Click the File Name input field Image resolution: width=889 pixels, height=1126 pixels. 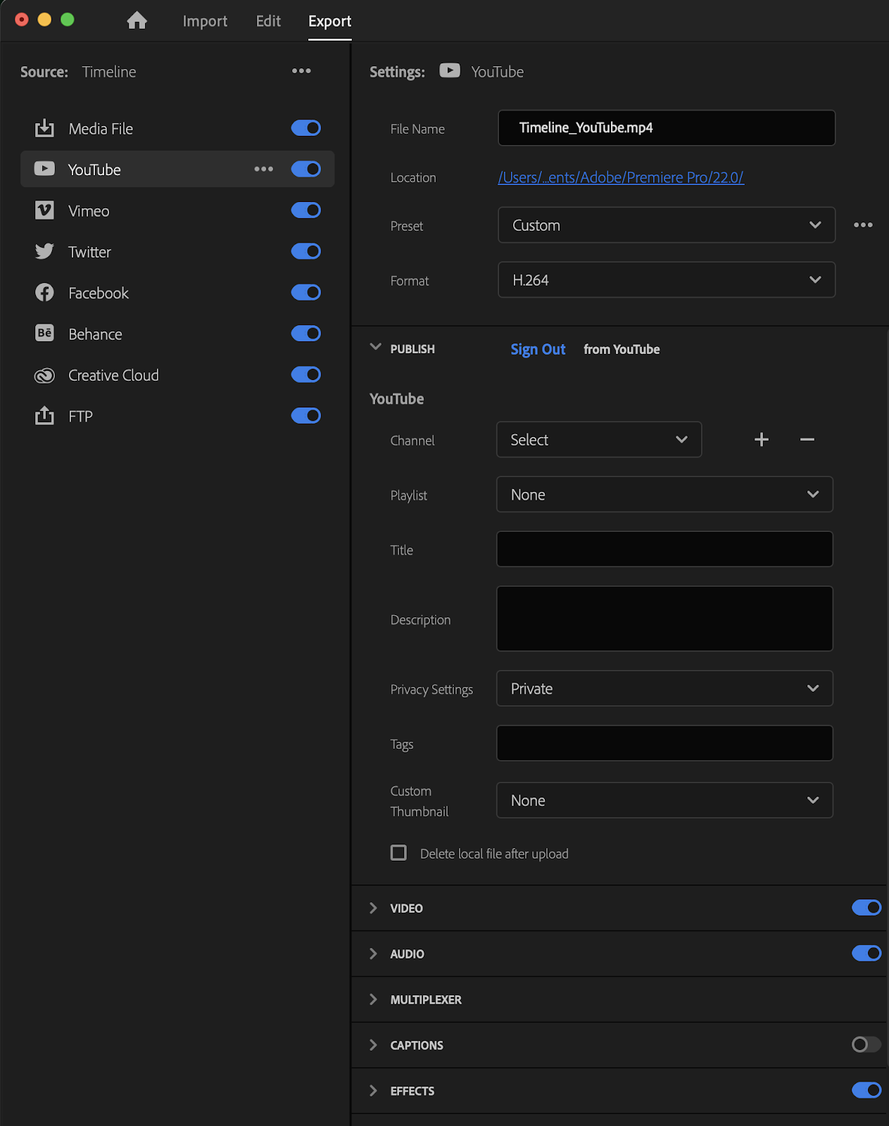667,127
